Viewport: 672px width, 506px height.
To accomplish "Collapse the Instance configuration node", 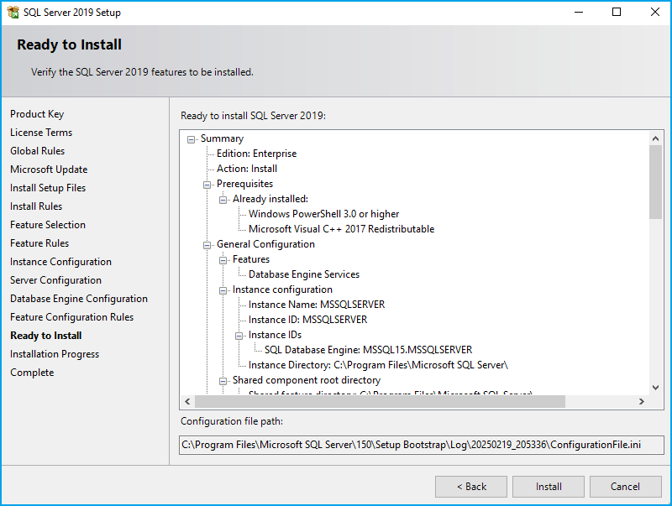I will [223, 290].
